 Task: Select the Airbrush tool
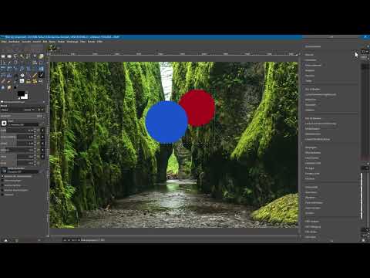point(9,81)
